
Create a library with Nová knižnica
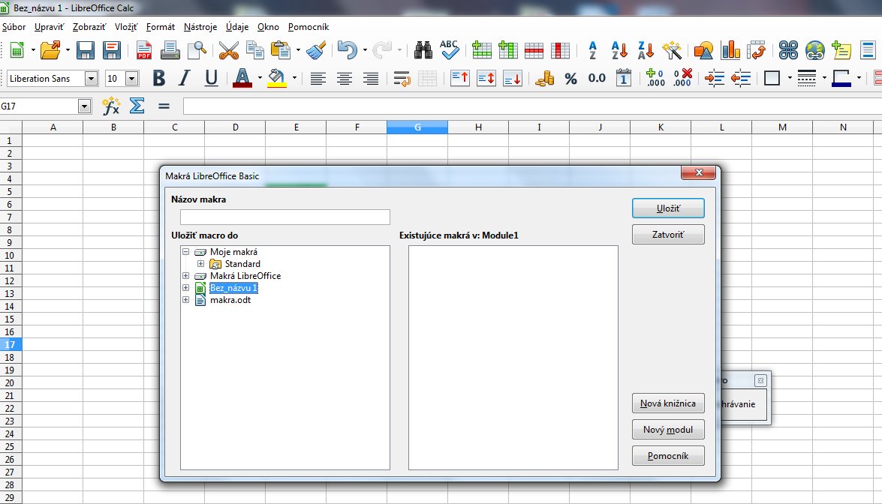coord(668,403)
